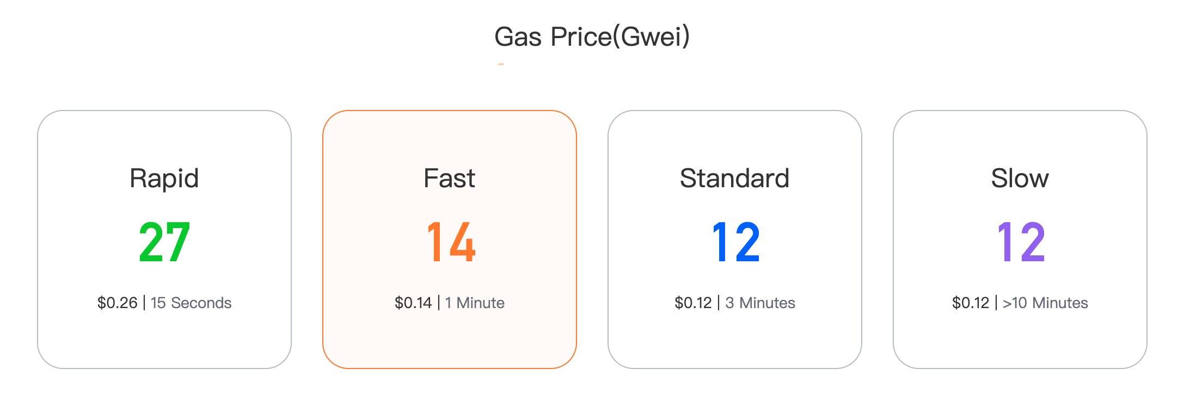Image resolution: width=1190 pixels, height=393 pixels.
Task: Click the 1 Minute estimate
Action: click(x=475, y=303)
